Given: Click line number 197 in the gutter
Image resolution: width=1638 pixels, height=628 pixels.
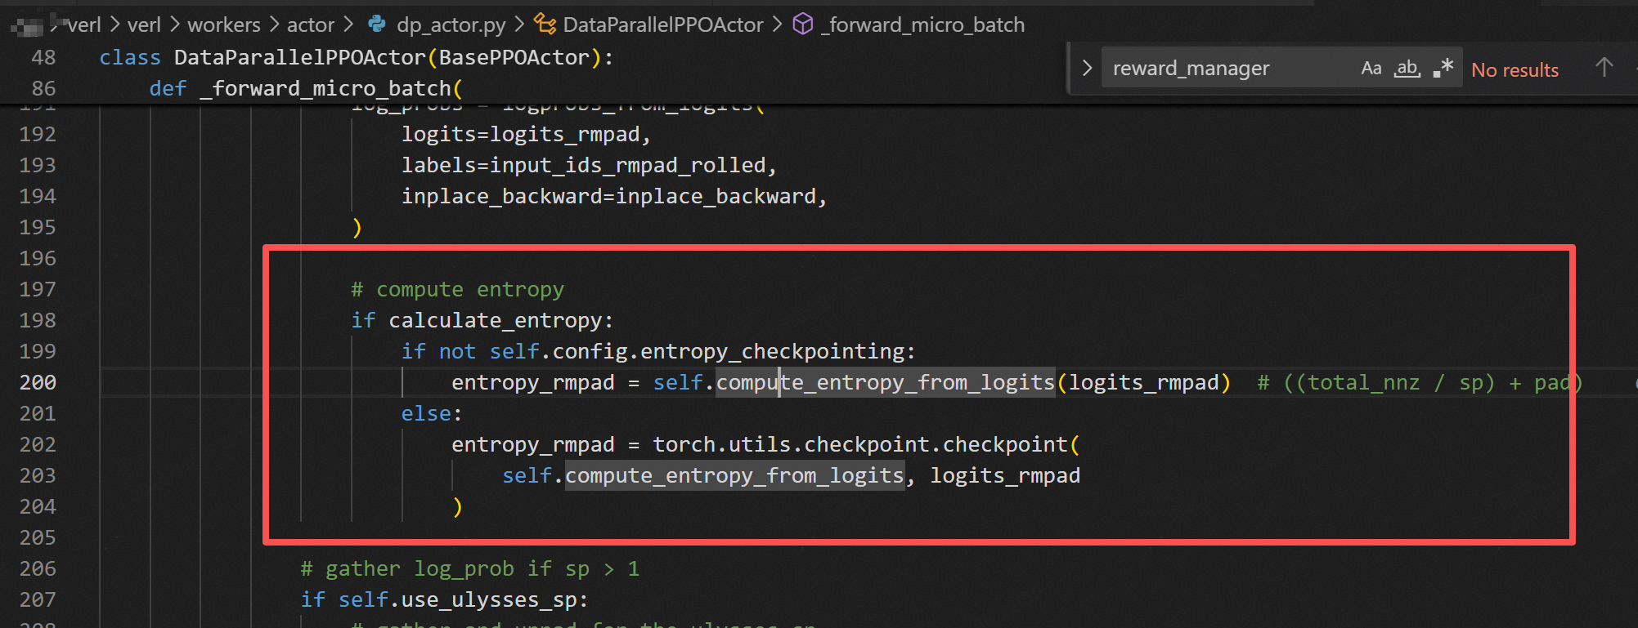Looking at the screenshot, I should (x=38, y=289).
